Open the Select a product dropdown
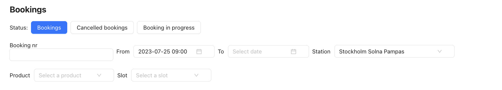This screenshot has height=90, width=502. tap(74, 75)
